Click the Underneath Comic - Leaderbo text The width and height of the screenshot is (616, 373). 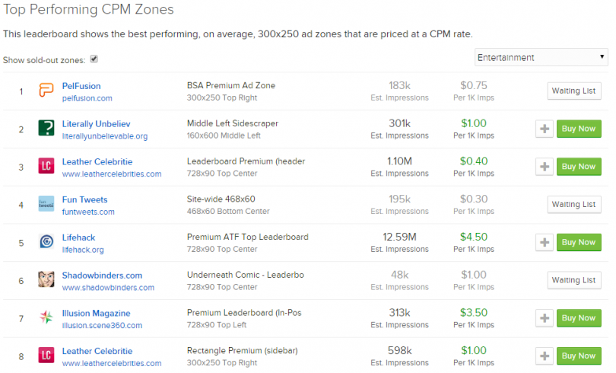246,275
